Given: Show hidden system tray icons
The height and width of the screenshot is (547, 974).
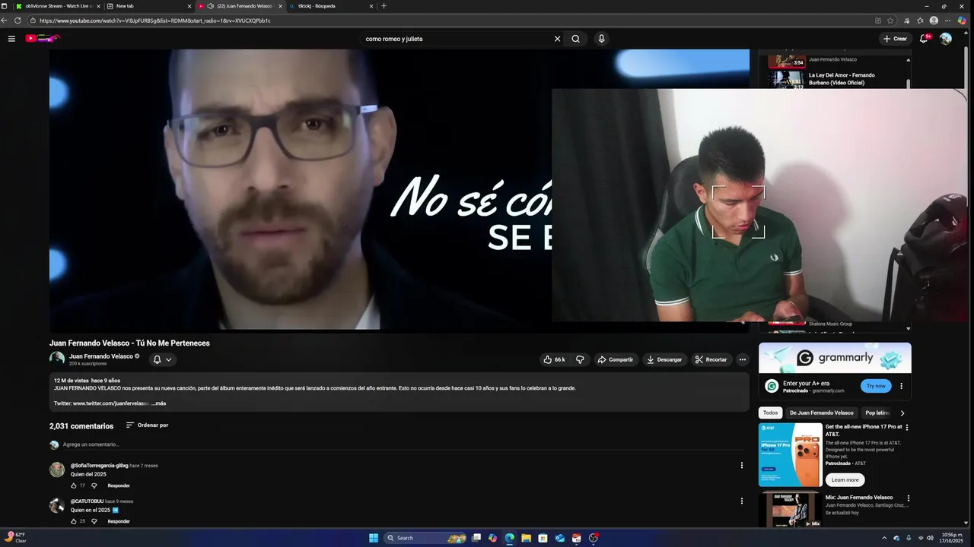Looking at the screenshot, I should coord(884,538).
